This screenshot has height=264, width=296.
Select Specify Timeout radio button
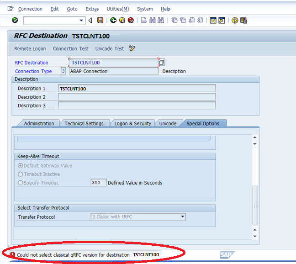21,183
